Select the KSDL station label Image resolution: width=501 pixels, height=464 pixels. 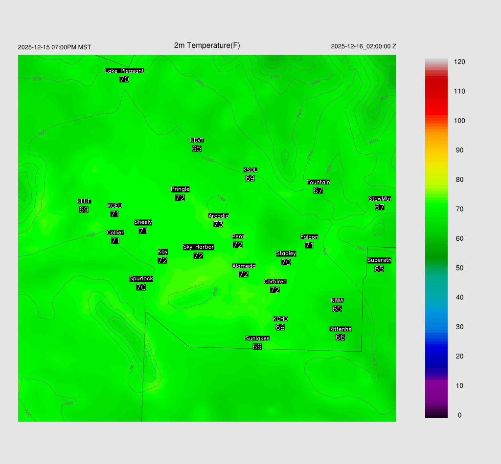250,170
